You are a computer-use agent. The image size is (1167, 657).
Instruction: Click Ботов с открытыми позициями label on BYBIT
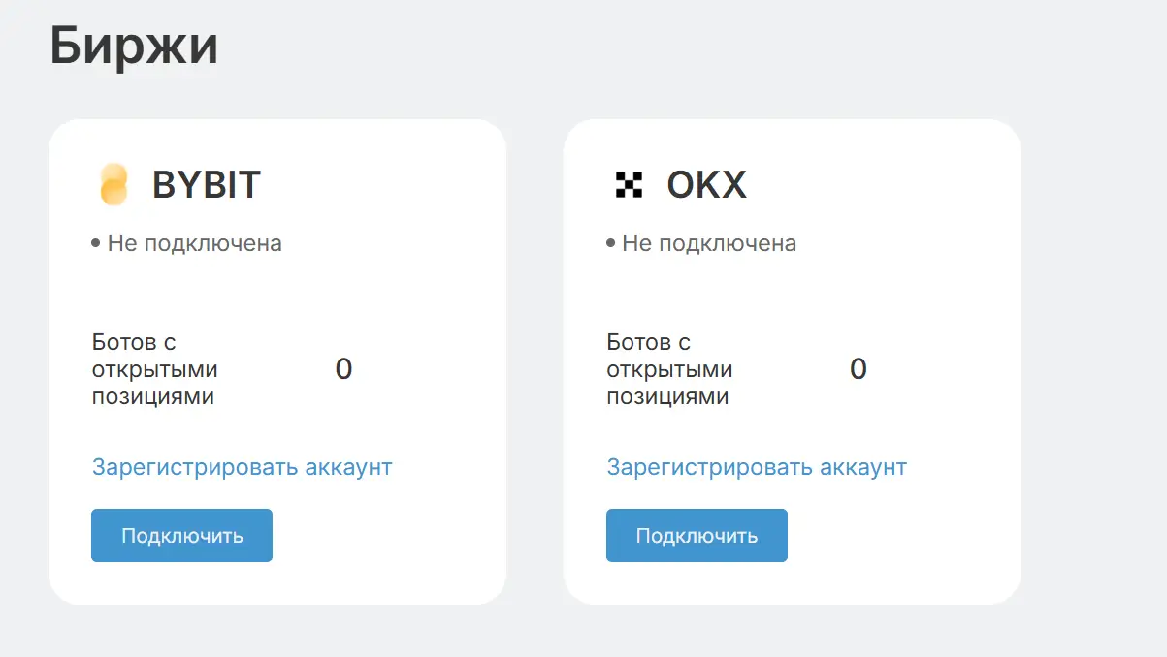(154, 368)
